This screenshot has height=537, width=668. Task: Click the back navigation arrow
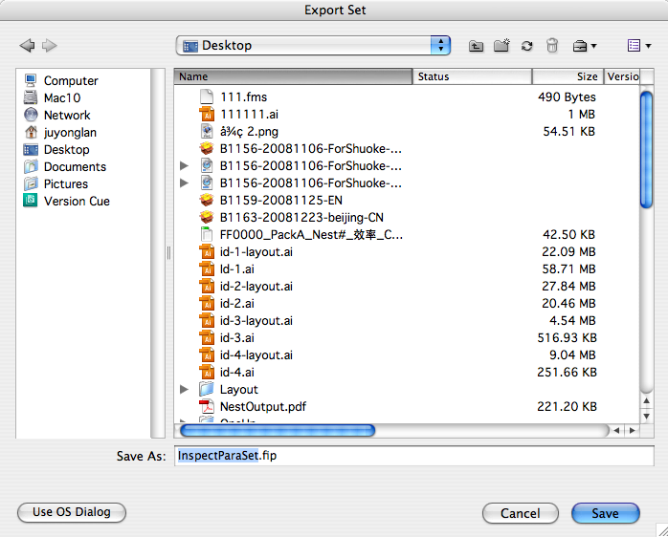tap(26, 46)
